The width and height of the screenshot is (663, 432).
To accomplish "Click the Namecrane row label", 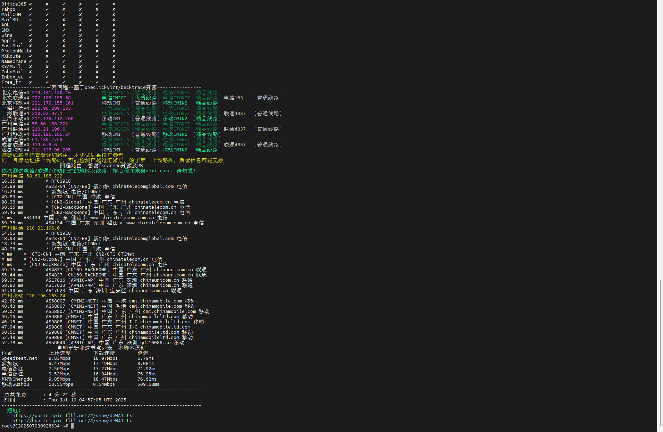I will click(14, 61).
